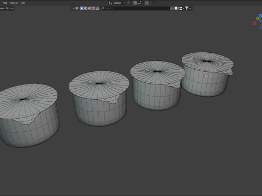Viewport: 262px width, 196px height.
Task: Click the faded blue negative Z gizmo circle
Action: (x=260, y=28)
